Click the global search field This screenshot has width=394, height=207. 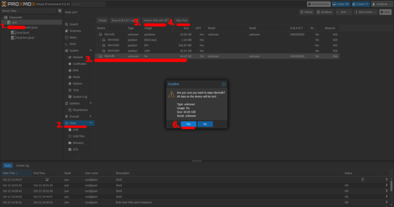pyautogui.click(x=88, y=4)
